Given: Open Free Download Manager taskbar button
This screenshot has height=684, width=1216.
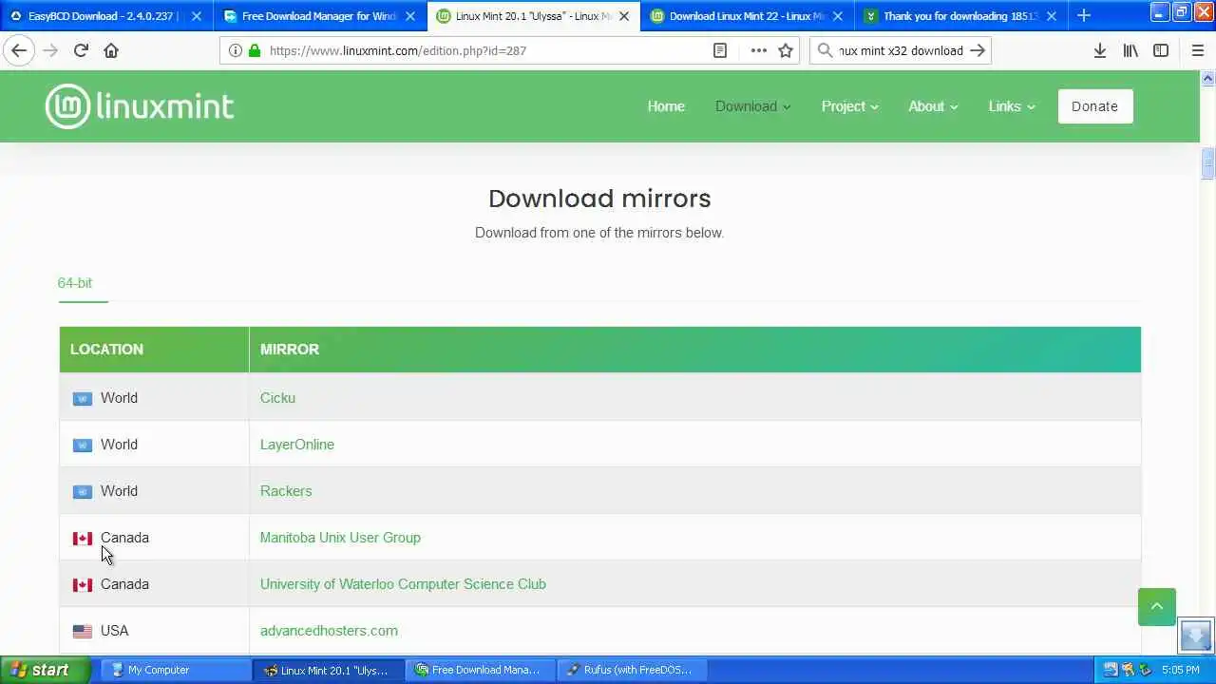Looking at the screenshot, I should pyautogui.click(x=481, y=670).
